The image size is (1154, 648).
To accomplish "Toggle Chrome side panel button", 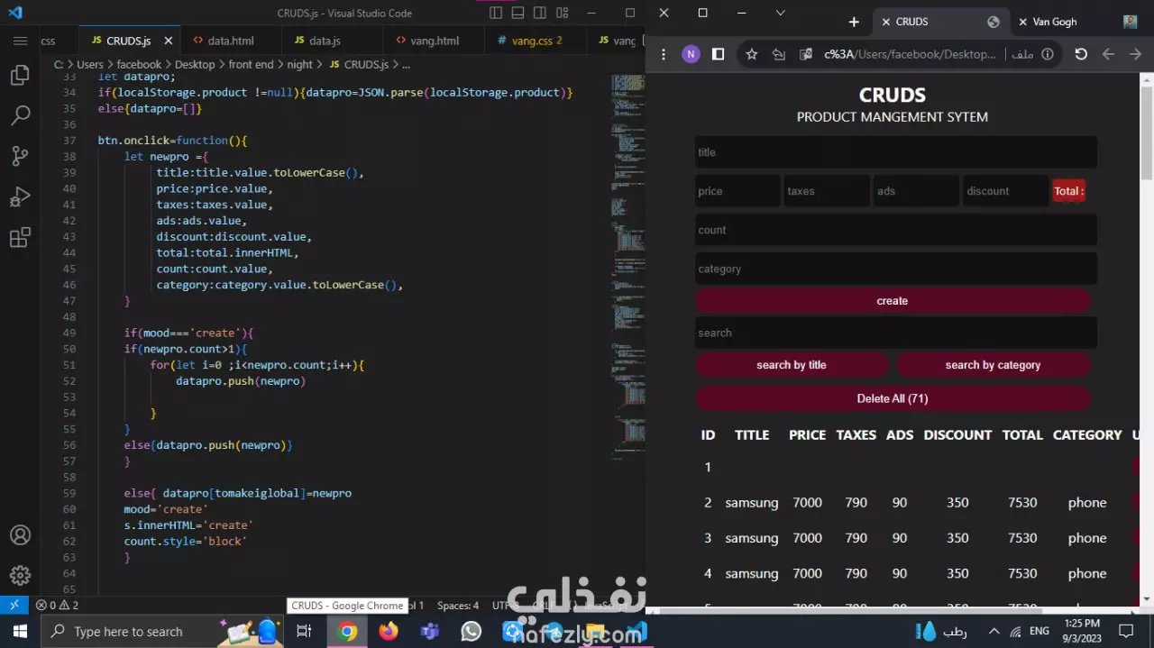I will tap(718, 54).
